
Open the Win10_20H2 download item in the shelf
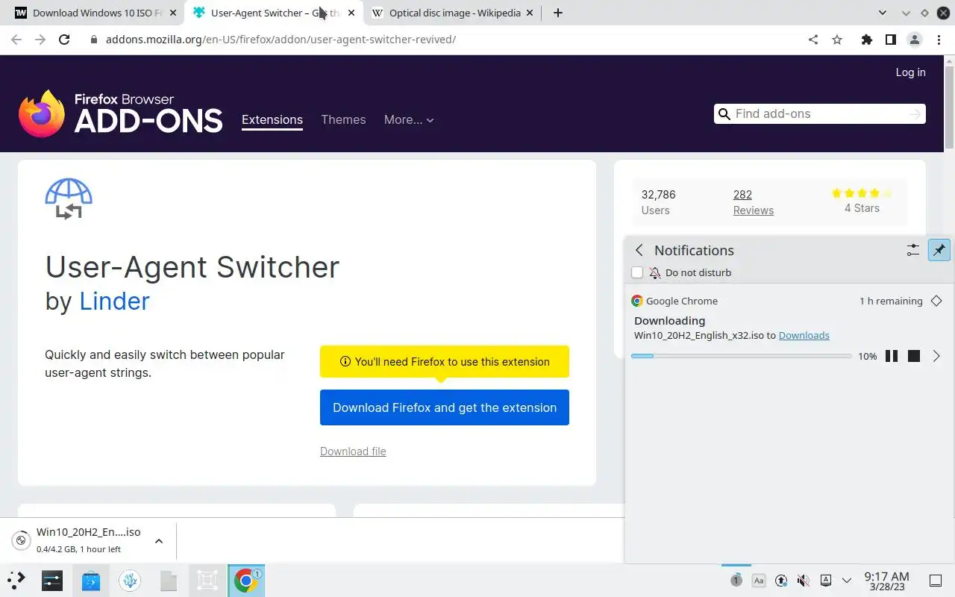pos(78,540)
